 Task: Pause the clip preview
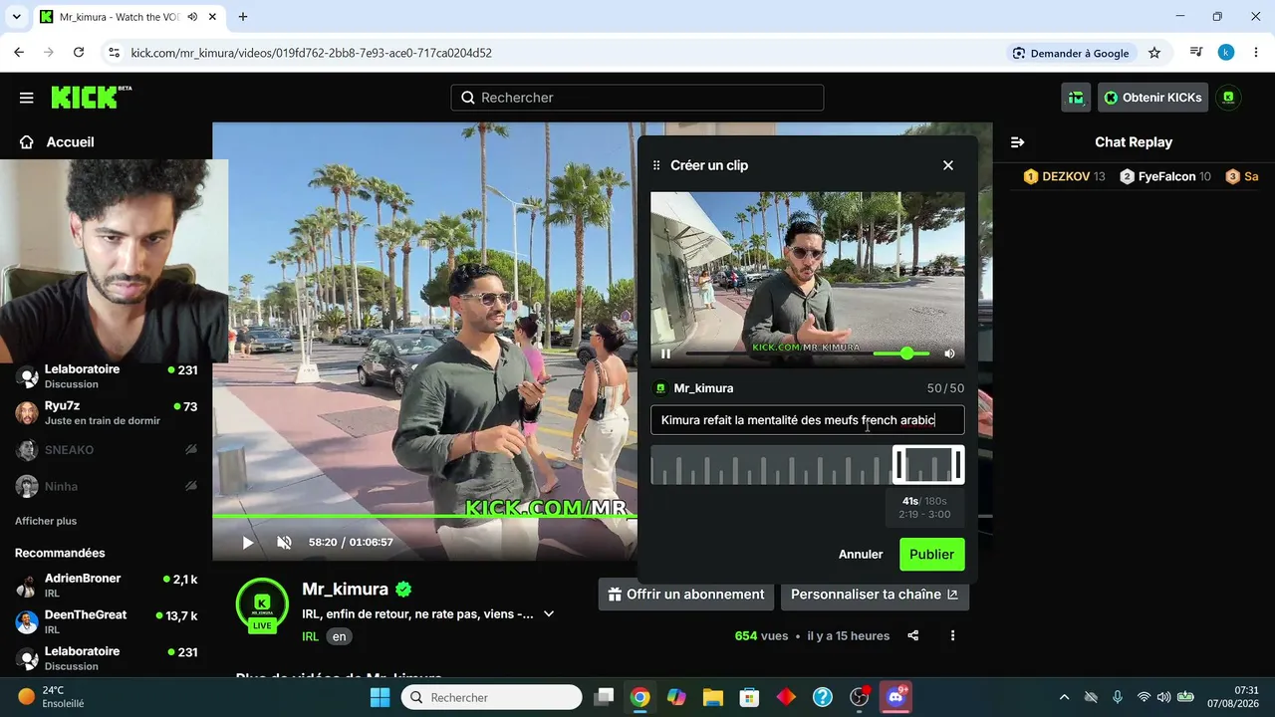coord(666,354)
